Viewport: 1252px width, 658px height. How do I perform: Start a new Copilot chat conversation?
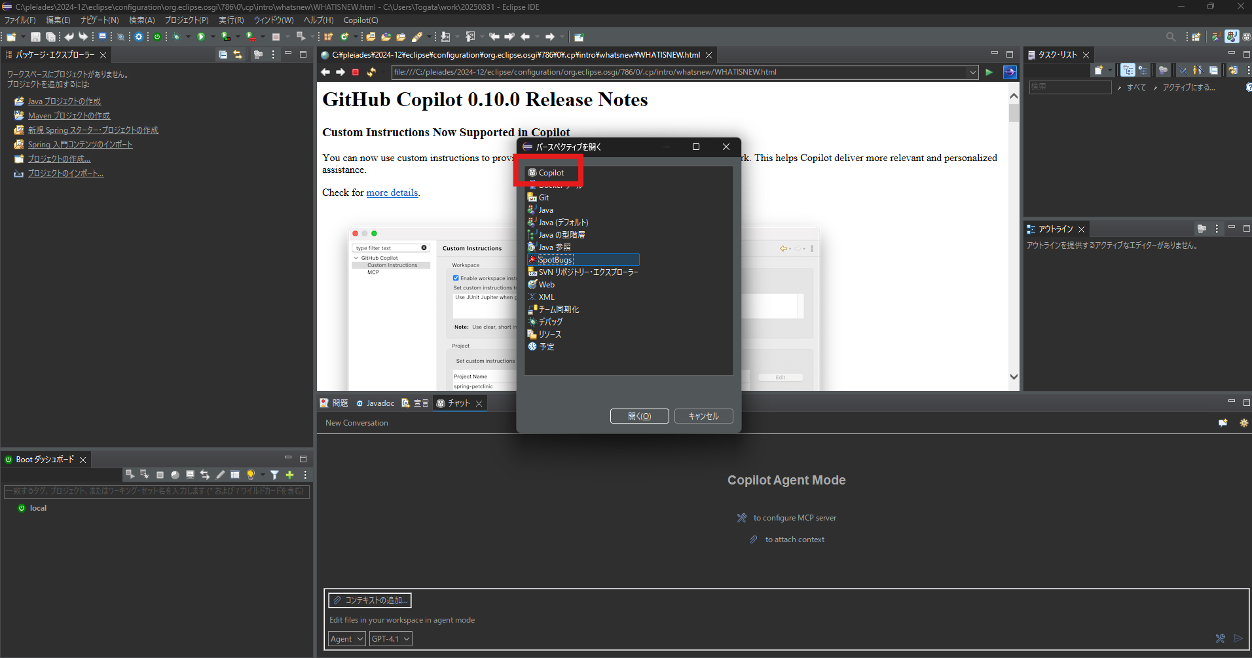point(1223,423)
